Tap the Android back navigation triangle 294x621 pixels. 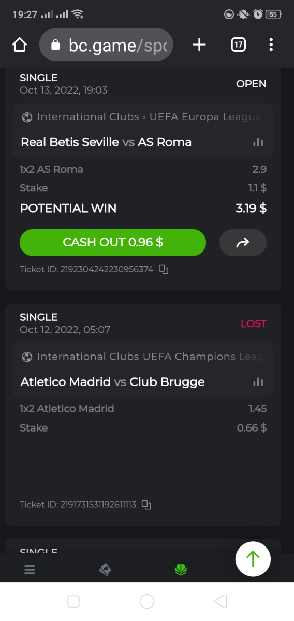pos(220,601)
